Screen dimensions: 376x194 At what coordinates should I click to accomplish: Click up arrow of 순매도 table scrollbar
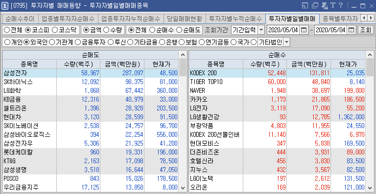coord(183,55)
